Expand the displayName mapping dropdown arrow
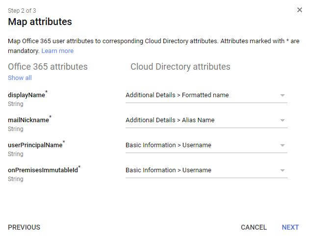This screenshot has width=310, height=237. coord(283,96)
